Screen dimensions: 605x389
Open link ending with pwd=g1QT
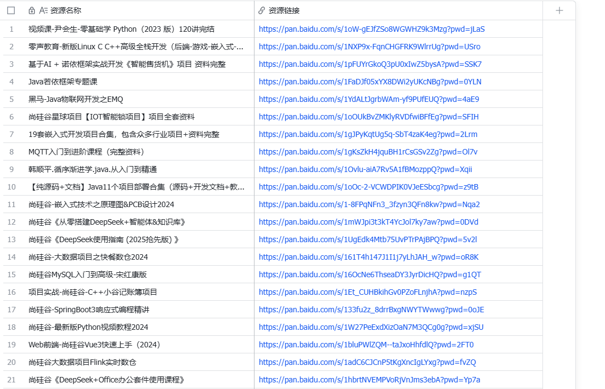coord(370,275)
